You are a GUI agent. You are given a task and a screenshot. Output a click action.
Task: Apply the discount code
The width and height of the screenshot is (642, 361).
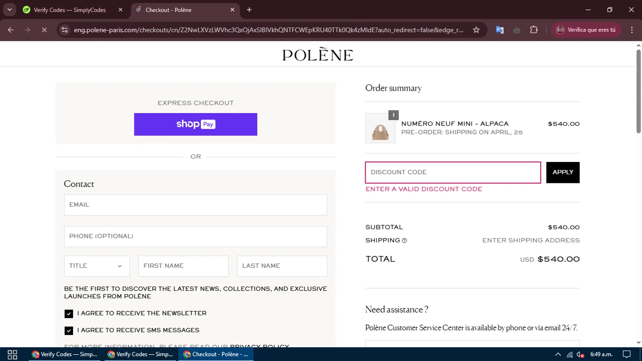(563, 173)
